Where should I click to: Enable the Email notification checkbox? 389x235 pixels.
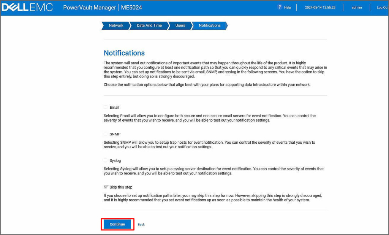tap(106, 107)
